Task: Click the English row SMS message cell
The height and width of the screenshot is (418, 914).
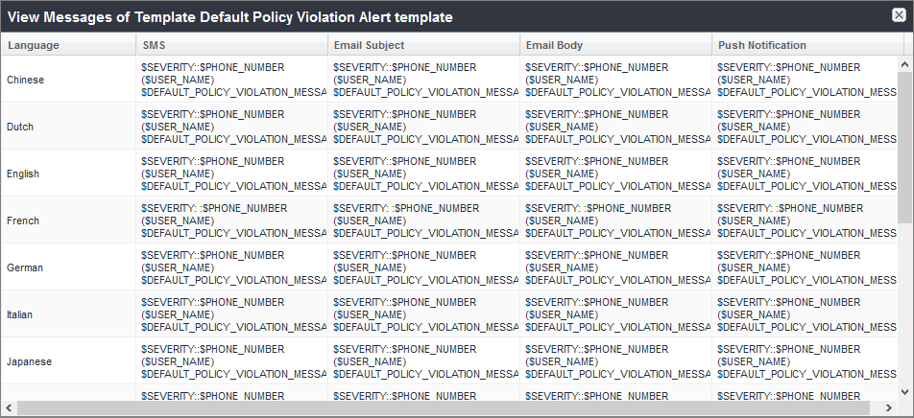Action: (233, 174)
